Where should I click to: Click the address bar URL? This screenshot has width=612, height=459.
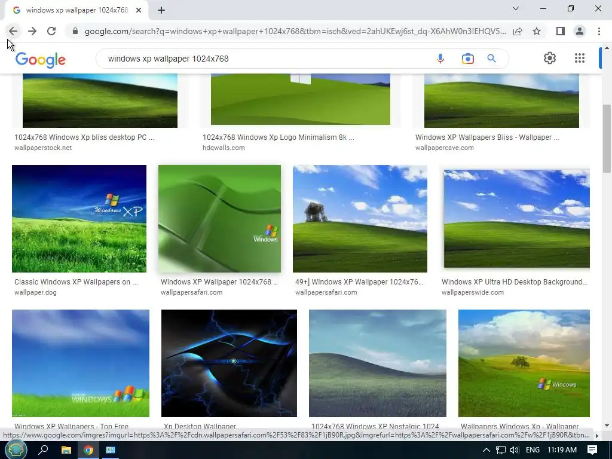pos(295,31)
